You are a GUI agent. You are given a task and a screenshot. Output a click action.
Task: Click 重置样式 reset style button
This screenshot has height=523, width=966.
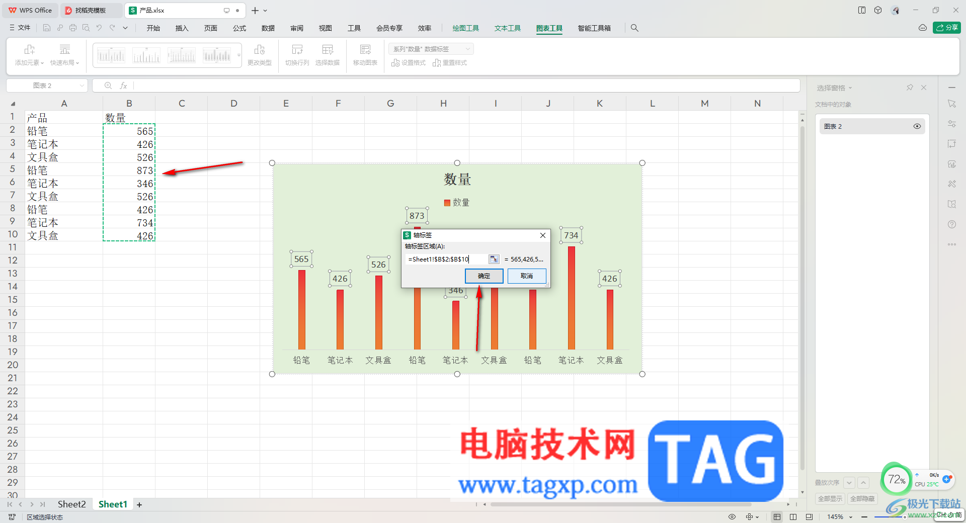[450, 63]
